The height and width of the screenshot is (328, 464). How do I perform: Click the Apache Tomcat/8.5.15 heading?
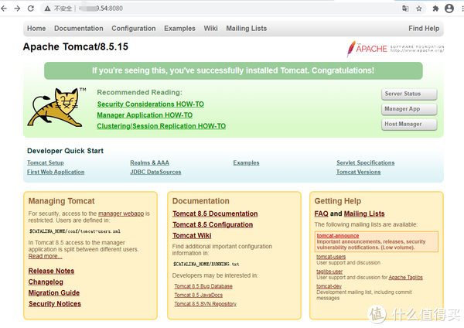pyautogui.click(x=76, y=46)
